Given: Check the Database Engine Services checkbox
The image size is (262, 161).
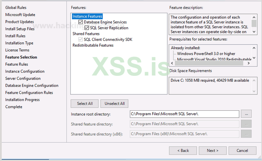Looking at the screenshot, I should coord(81,22).
